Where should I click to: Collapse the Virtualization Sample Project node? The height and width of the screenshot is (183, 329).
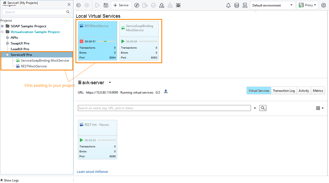tap(2, 32)
